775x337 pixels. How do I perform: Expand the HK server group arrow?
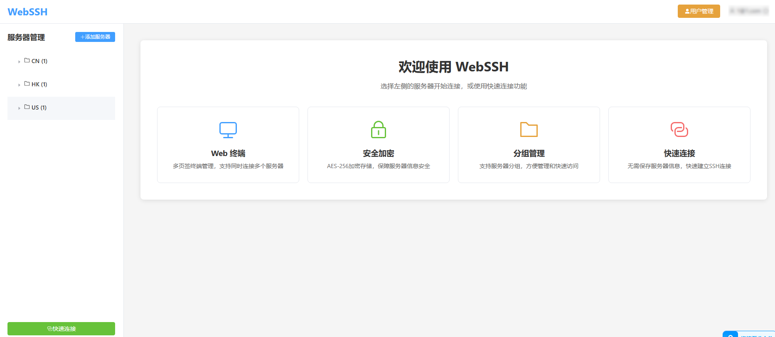(x=19, y=85)
